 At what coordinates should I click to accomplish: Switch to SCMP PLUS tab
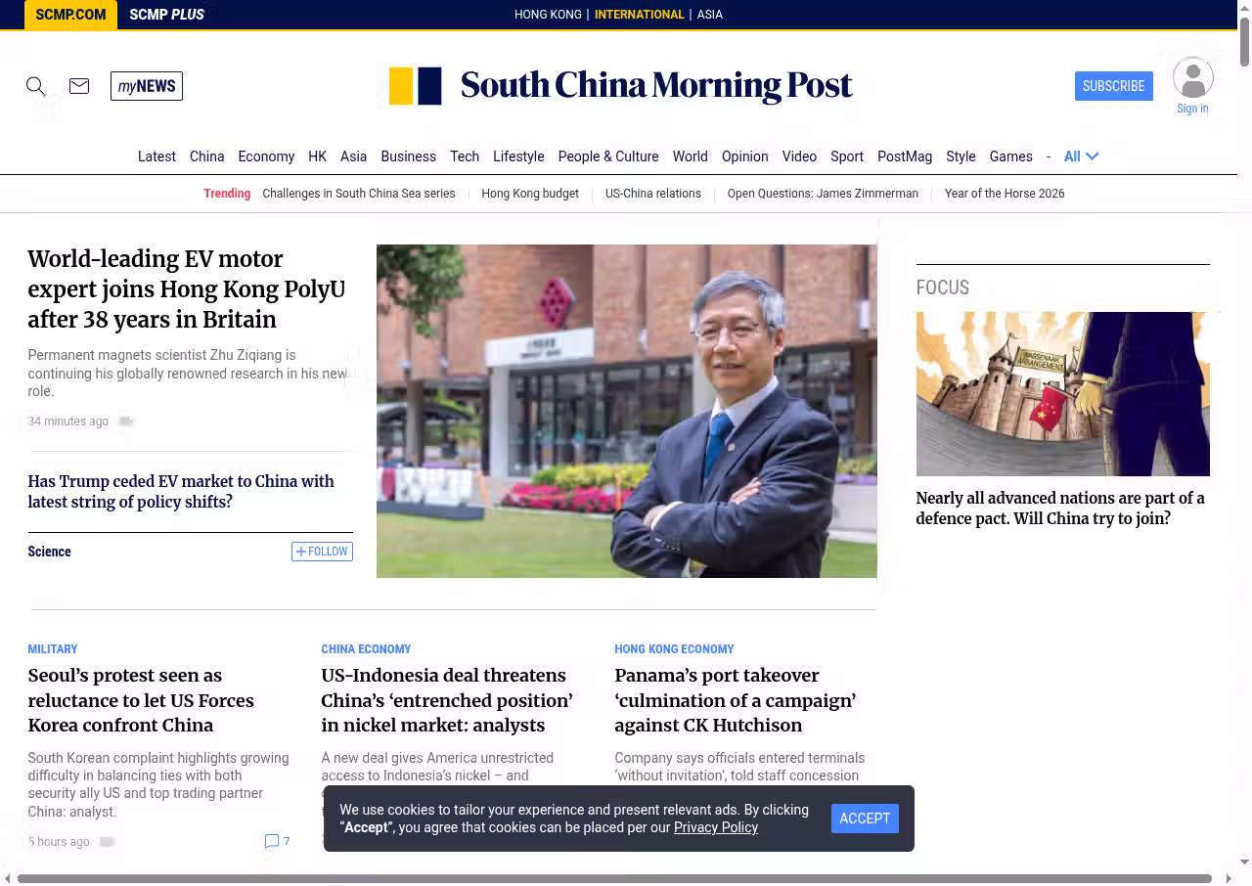point(166,15)
